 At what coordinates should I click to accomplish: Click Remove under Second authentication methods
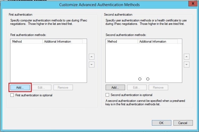pyautogui.click(x=158, y=88)
